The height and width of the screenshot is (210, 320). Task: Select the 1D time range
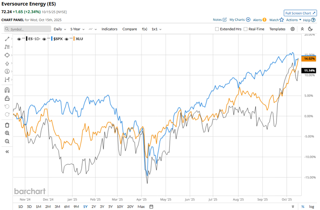tap(20, 207)
